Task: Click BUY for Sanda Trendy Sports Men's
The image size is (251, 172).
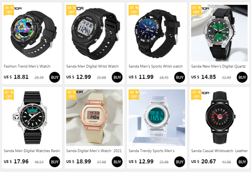Action: click(180, 162)
